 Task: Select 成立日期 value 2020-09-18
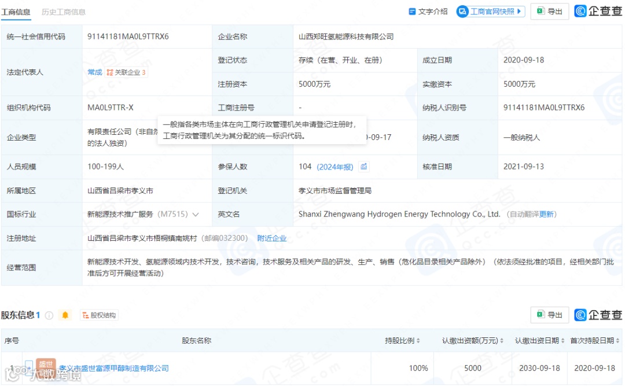(523, 60)
